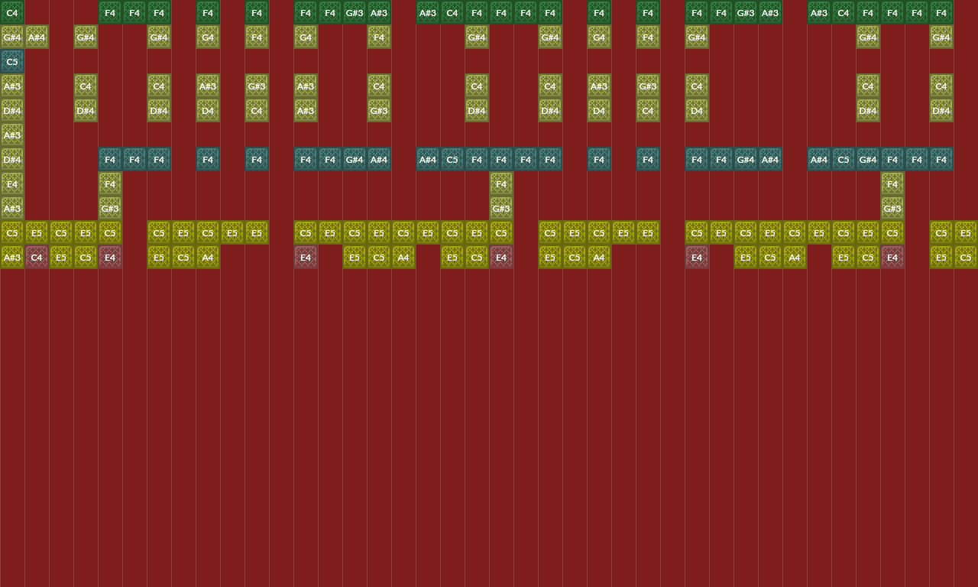978x587 pixels.
Task: Select the leftmost olive F4 below the teal row
Action: point(110,183)
